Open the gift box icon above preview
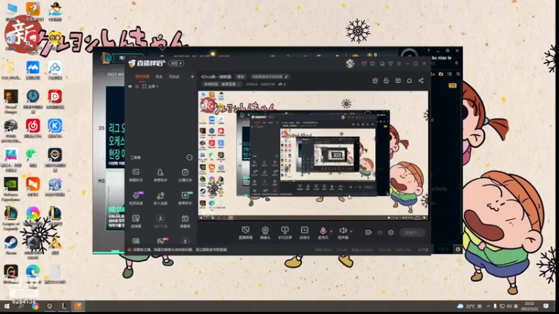559x314 pixels. pyautogui.click(x=375, y=81)
